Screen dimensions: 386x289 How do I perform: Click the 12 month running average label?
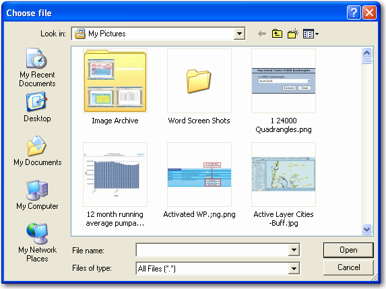[115, 218]
